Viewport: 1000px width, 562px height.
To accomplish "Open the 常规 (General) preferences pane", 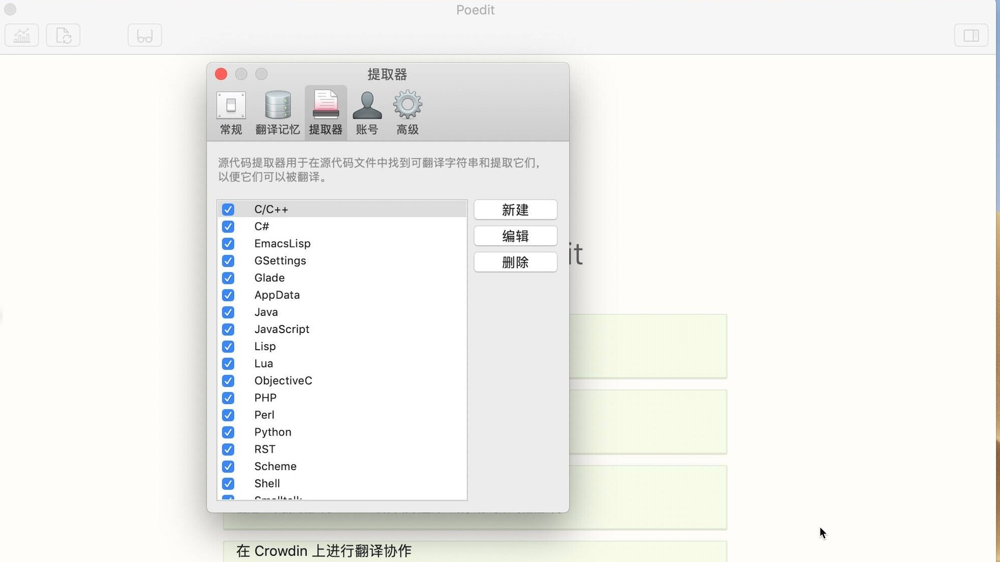I will (231, 112).
